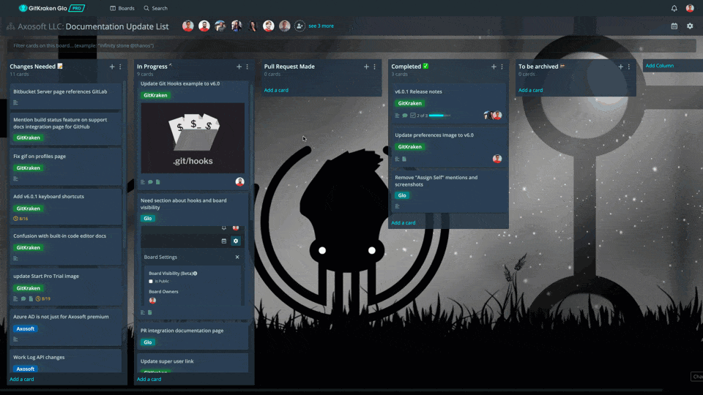Screen dimensions: 703x395
Task: Click the Glo label on Assign Self card
Action: [402, 195]
